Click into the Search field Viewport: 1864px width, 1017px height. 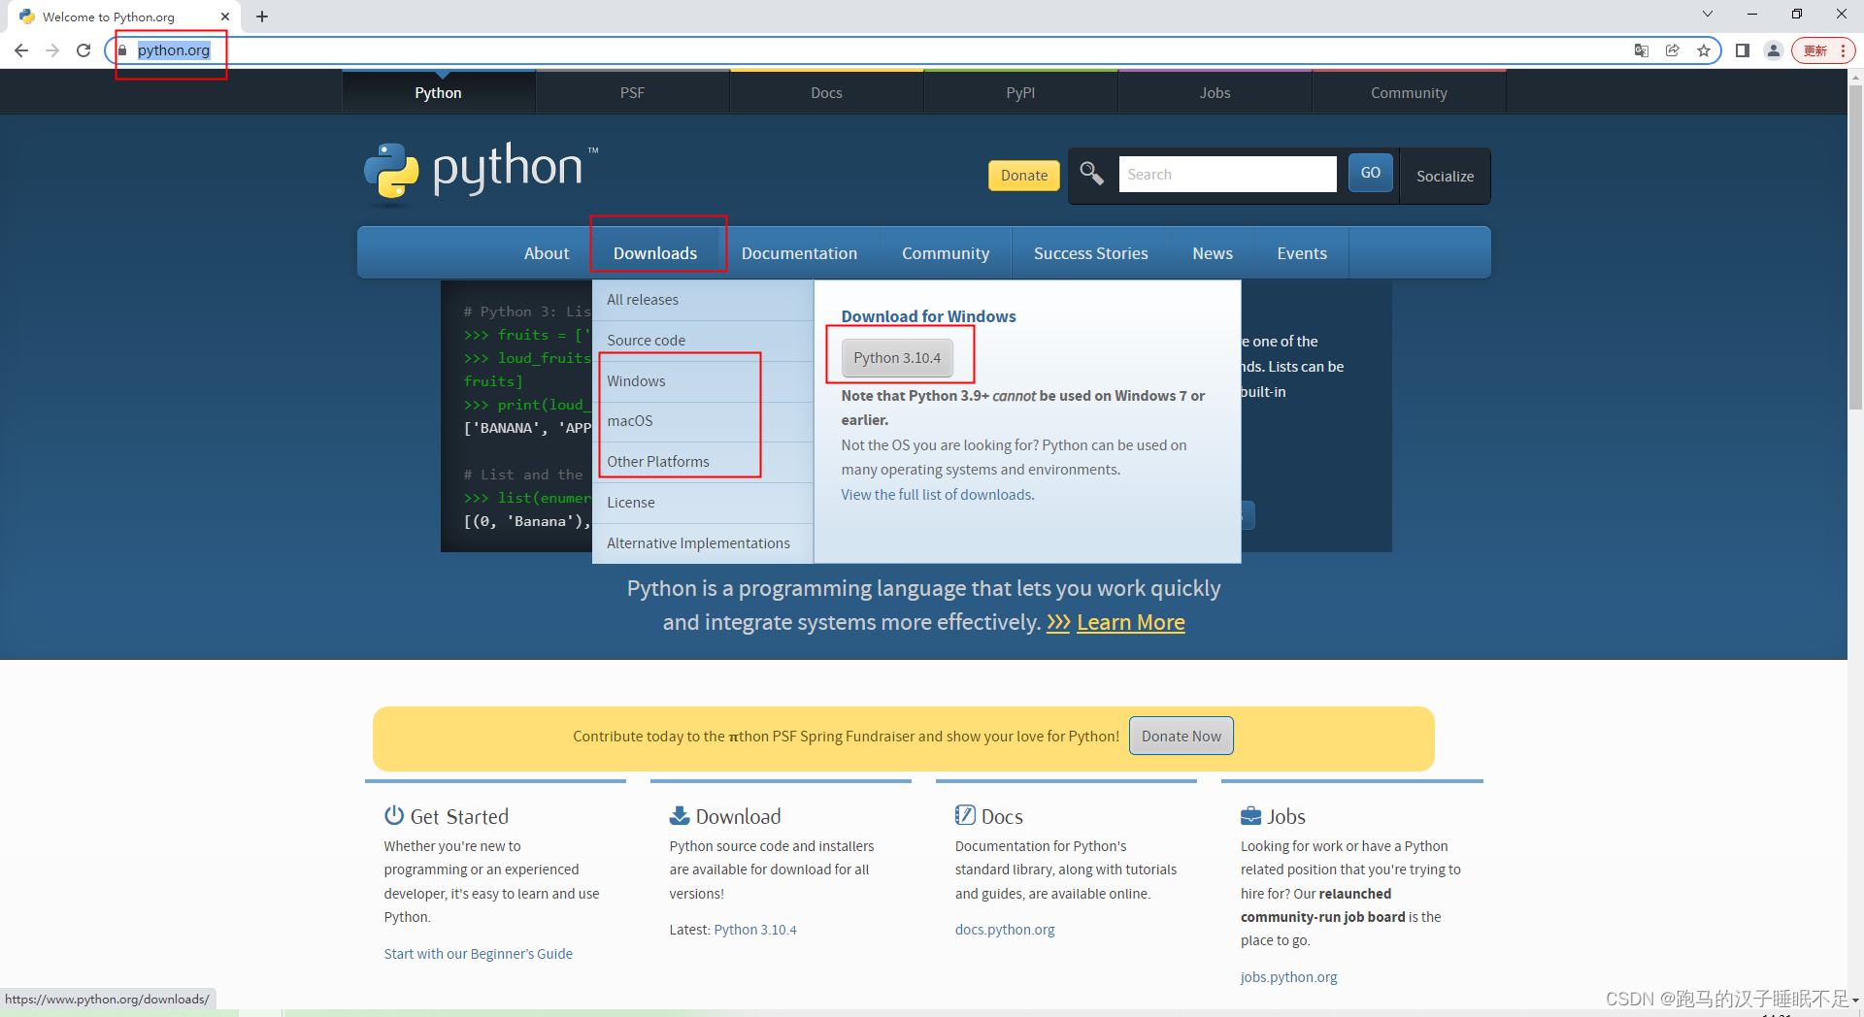point(1227,175)
